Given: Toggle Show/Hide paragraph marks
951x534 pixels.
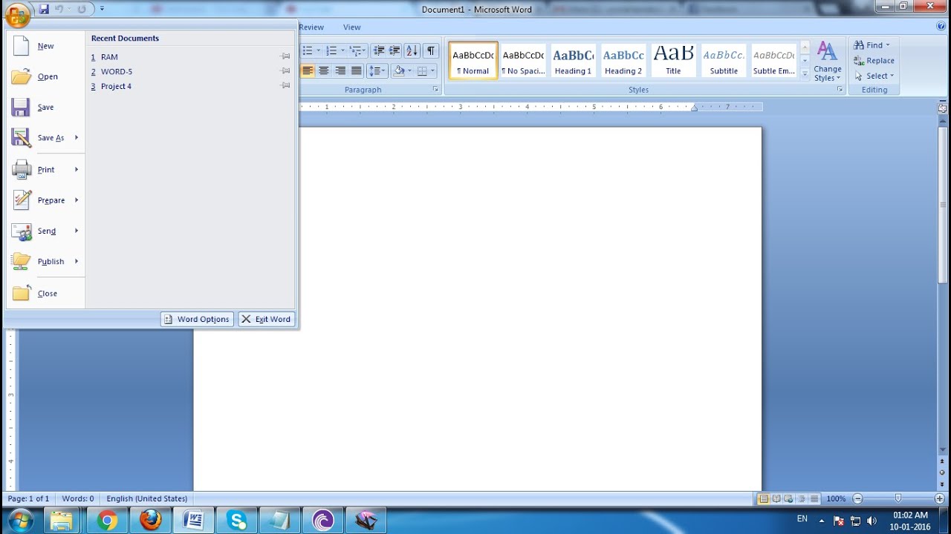Looking at the screenshot, I should (429, 51).
